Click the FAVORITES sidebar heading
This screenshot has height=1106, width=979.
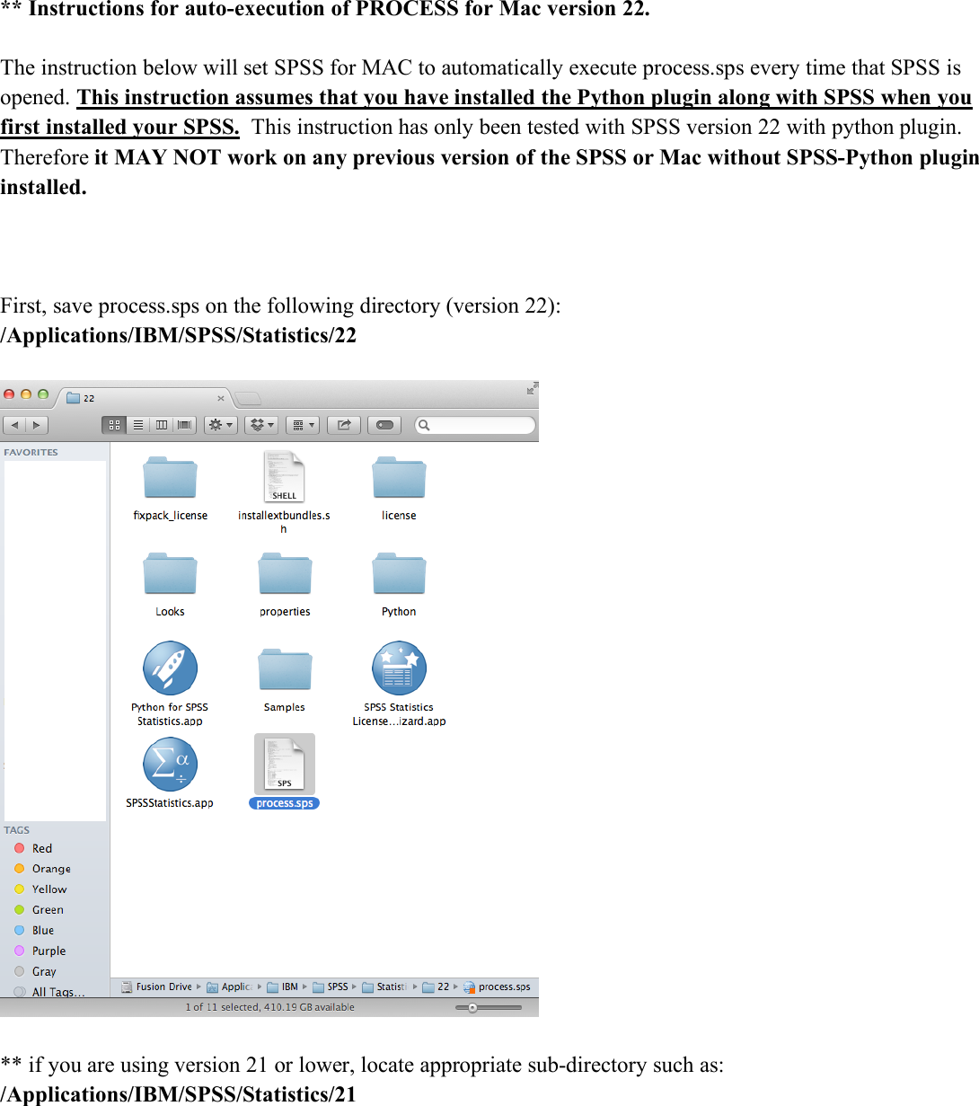click(31, 452)
